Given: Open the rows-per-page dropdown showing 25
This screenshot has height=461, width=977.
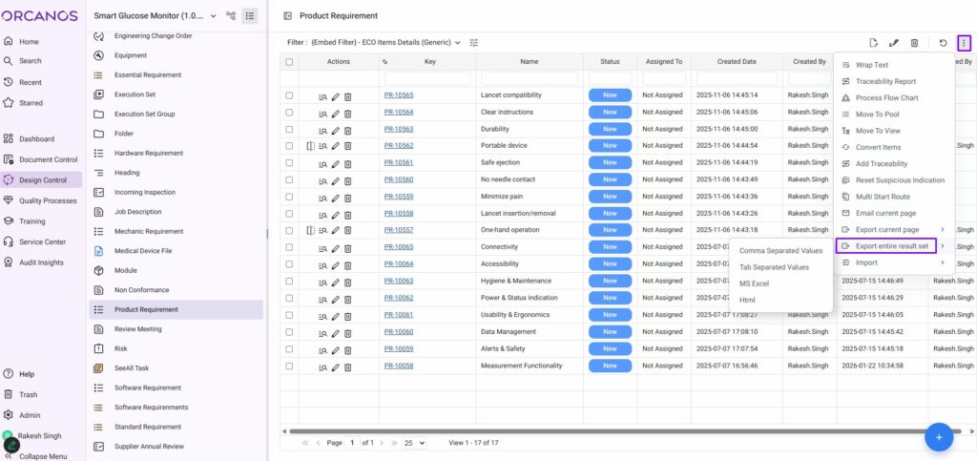Looking at the screenshot, I should click(x=414, y=443).
